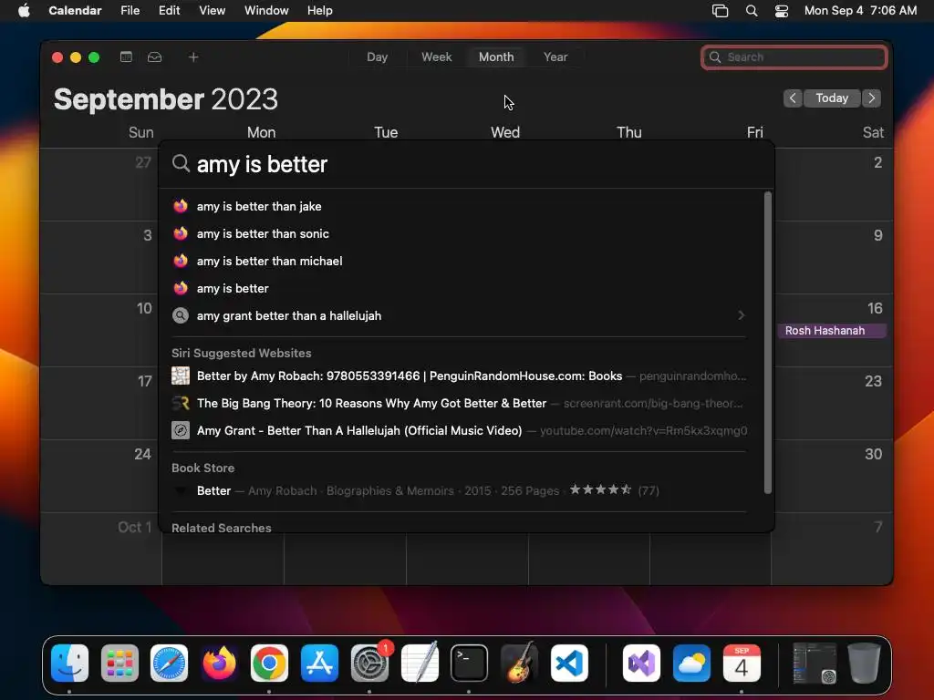Open the Edit menu
This screenshot has width=934, height=700.
(169, 10)
